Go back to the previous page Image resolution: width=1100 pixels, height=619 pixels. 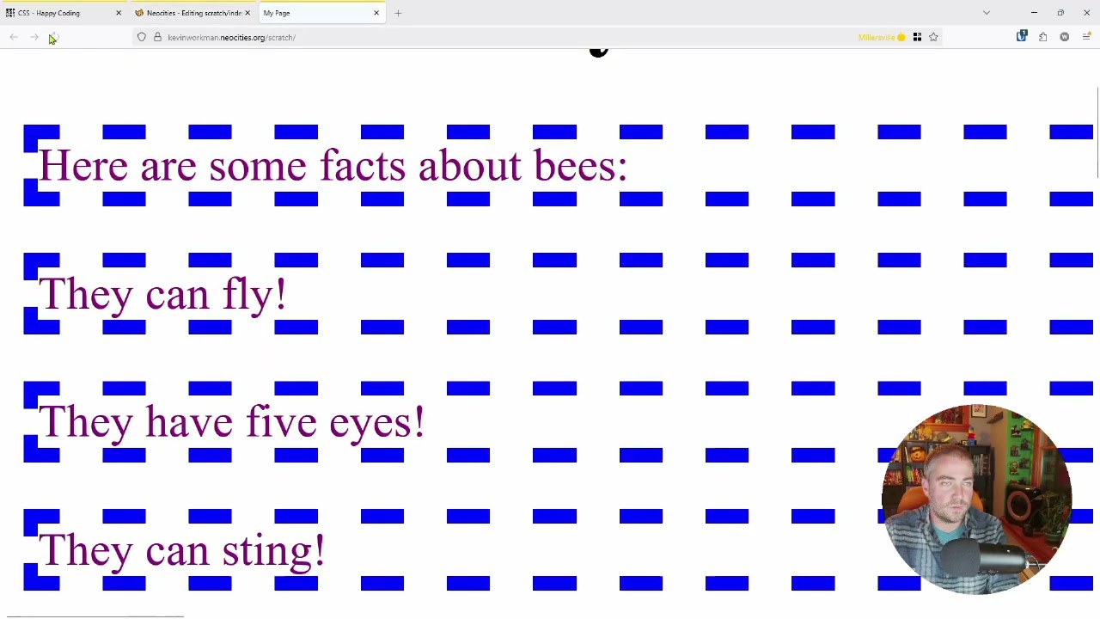coord(14,37)
